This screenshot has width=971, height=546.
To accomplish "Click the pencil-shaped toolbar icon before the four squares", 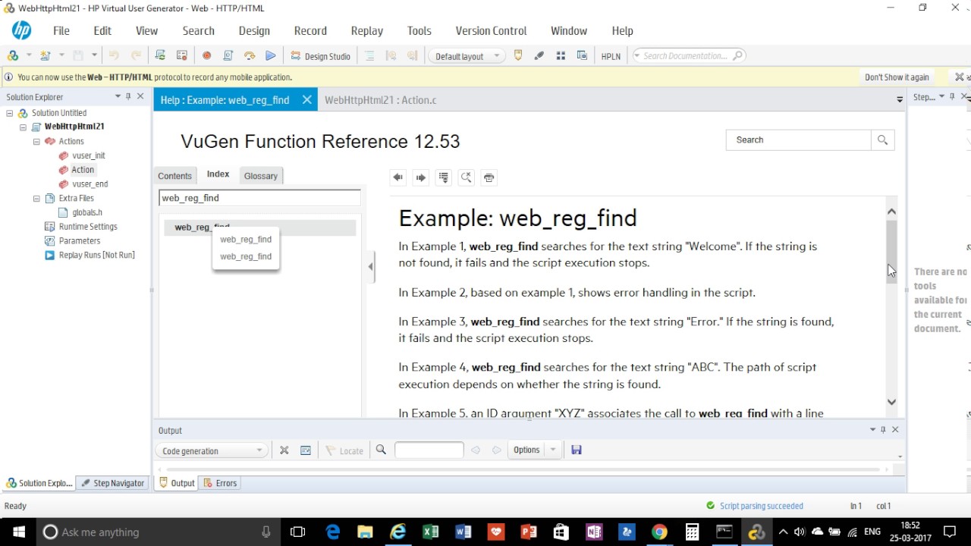I will (x=539, y=55).
